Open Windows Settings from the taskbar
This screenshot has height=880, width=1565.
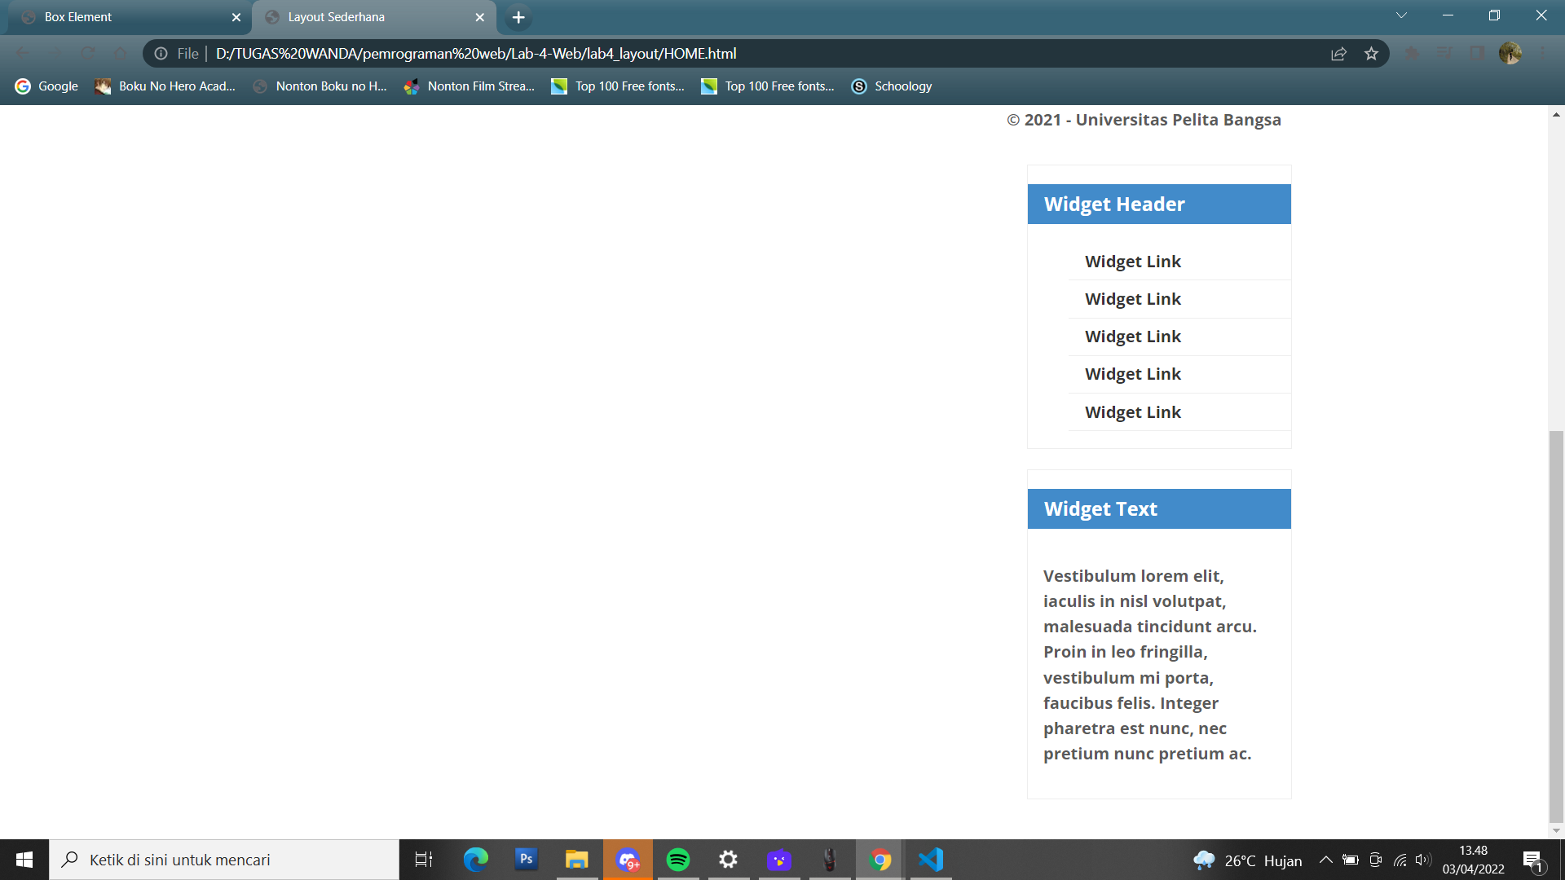(728, 859)
